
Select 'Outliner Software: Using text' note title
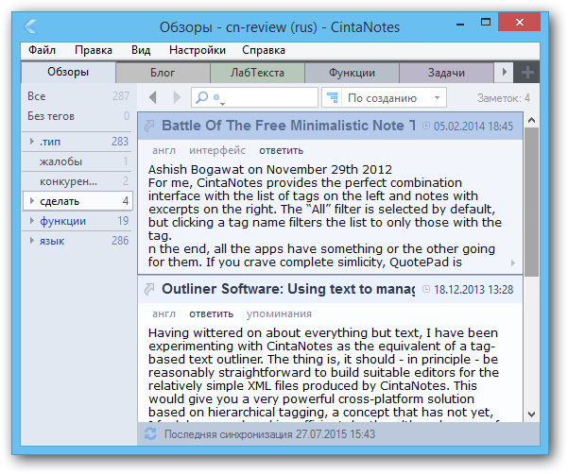(288, 289)
